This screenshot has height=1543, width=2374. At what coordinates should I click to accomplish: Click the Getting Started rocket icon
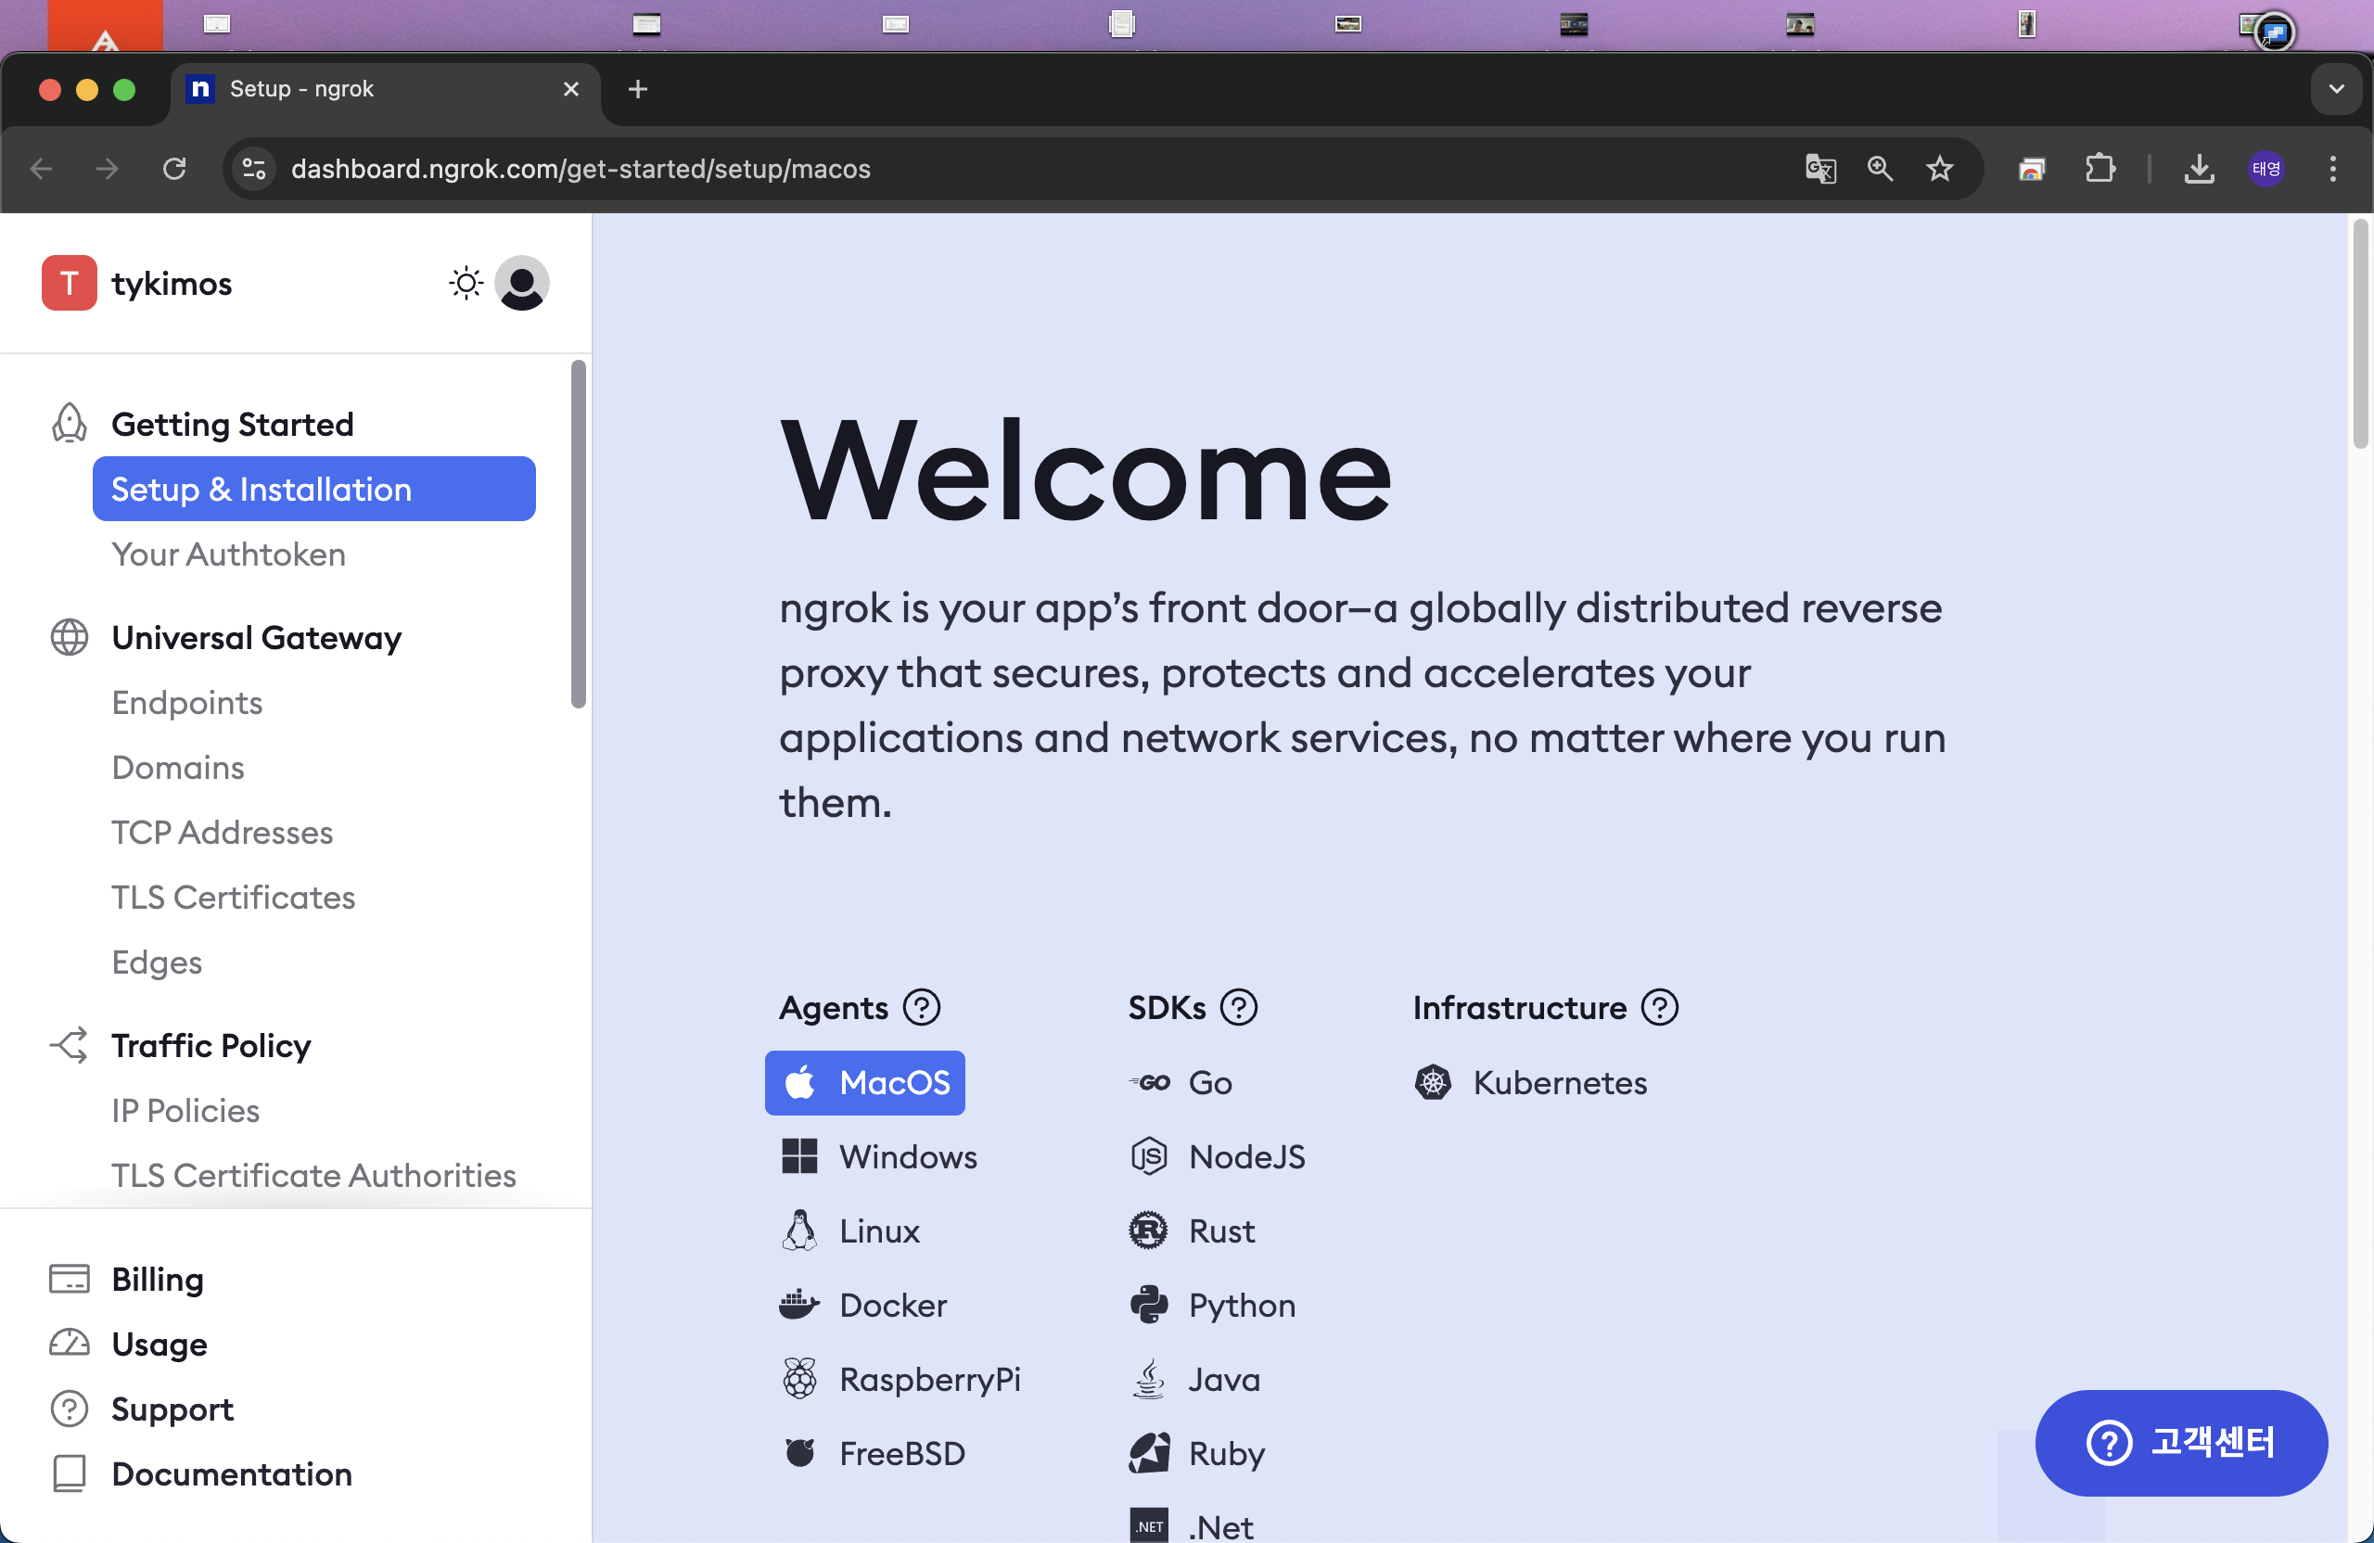(69, 423)
